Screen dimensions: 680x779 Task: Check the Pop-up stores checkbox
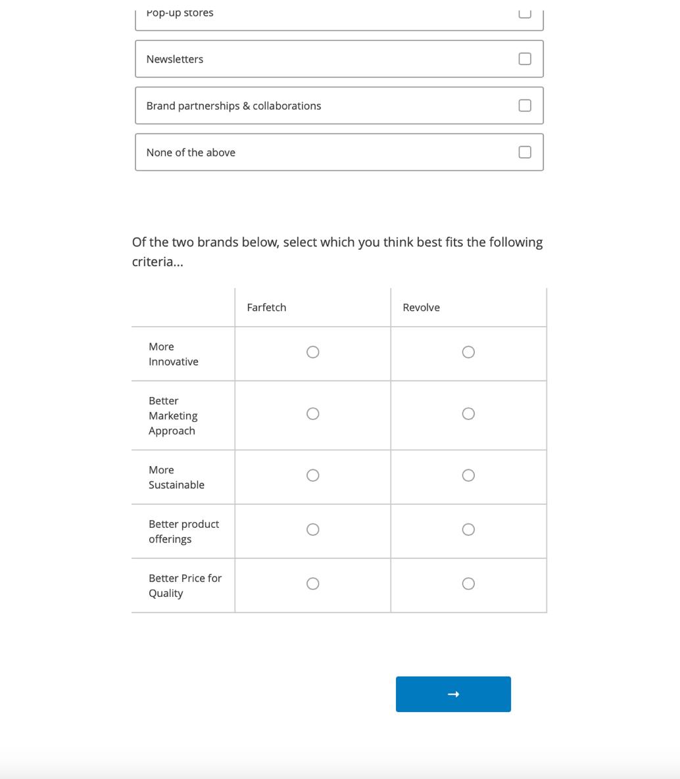(x=525, y=13)
